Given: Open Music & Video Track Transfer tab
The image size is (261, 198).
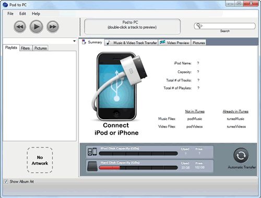Looking at the screenshot, I should (132, 43).
